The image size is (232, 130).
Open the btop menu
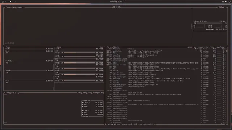[14, 7]
